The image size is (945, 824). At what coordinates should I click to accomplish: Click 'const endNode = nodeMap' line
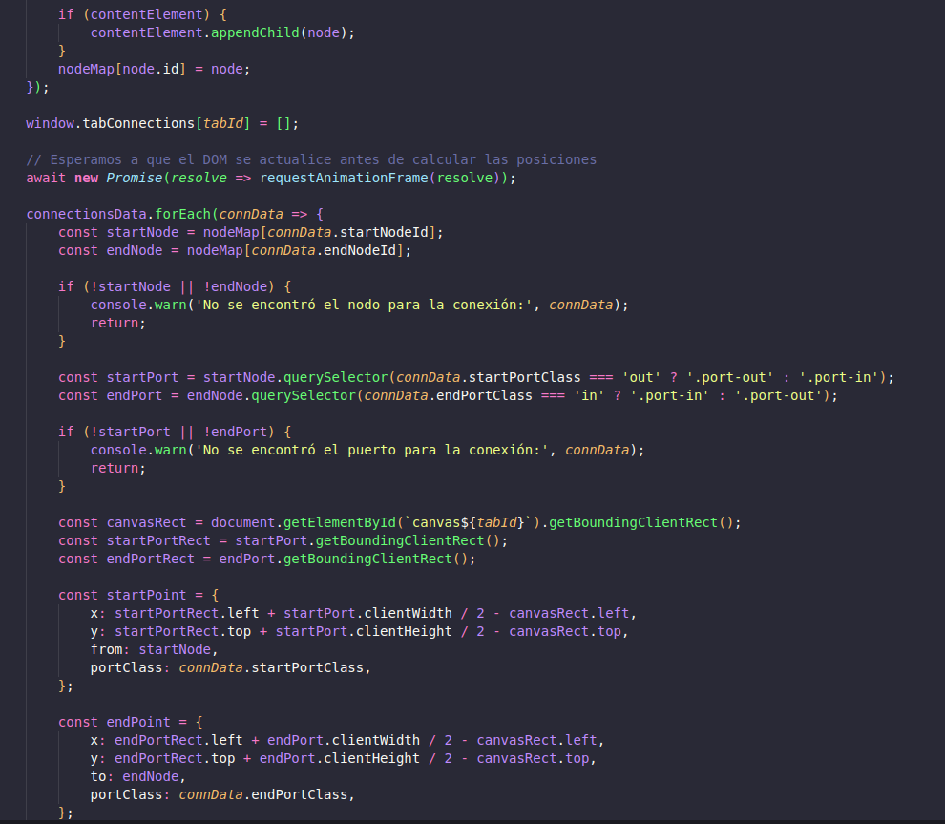point(235,250)
